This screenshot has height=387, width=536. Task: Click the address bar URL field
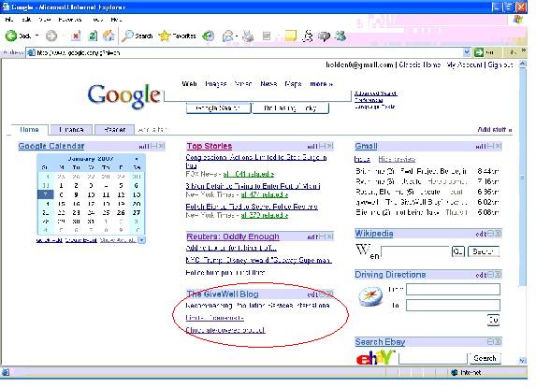click(x=244, y=52)
